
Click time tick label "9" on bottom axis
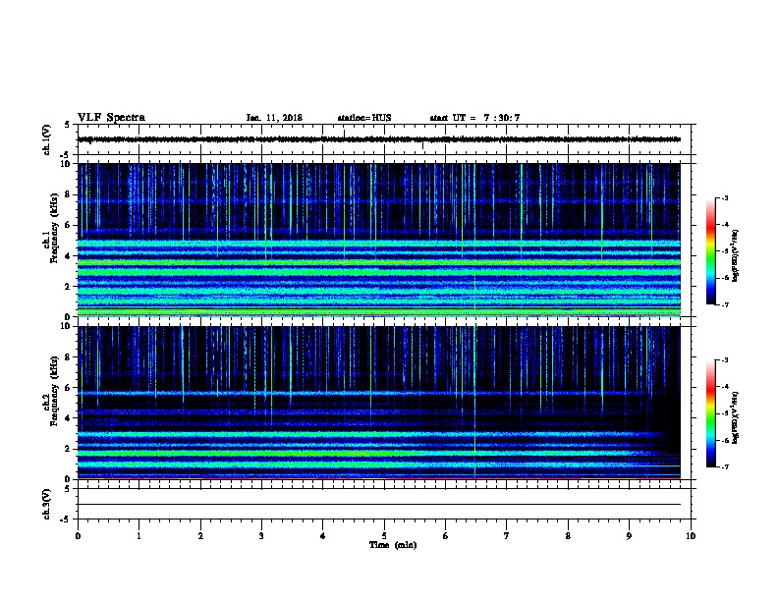click(x=629, y=536)
